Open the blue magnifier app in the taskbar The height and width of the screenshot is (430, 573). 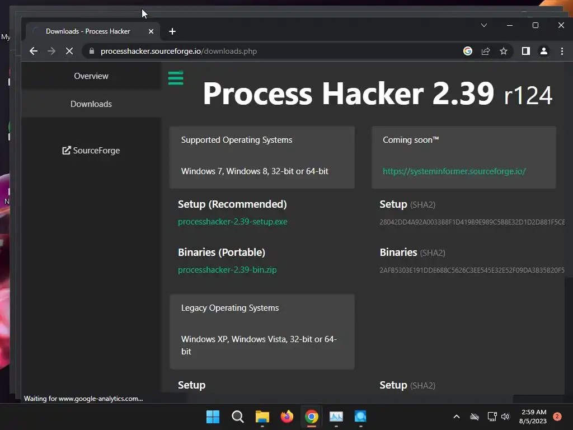[360, 417]
